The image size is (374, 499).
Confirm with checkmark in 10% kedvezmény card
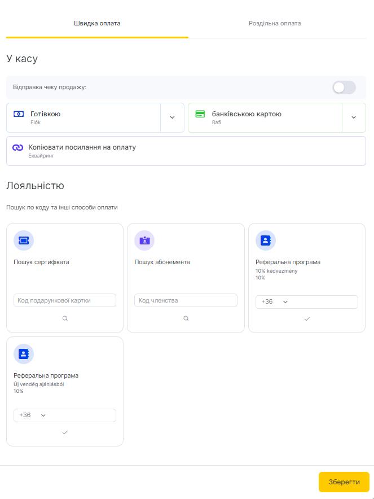[307, 319]
